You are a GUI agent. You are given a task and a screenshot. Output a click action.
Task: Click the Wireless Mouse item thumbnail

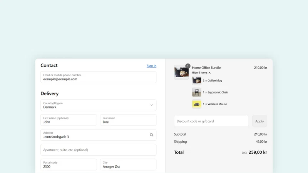197,104
